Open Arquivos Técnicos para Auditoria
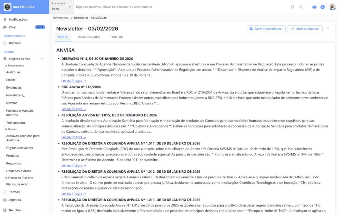This screenshot has height=214, width=339. point(23,138)
